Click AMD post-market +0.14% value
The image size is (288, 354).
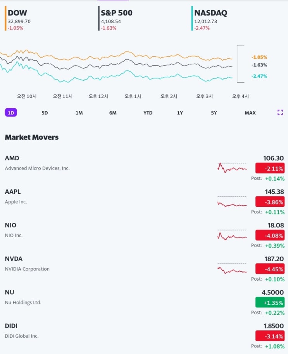pyautogui.click(x=275, y=179)
